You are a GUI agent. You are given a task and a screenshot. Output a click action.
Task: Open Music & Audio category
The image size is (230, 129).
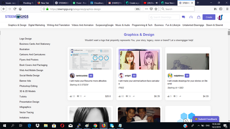coord(123,25)
